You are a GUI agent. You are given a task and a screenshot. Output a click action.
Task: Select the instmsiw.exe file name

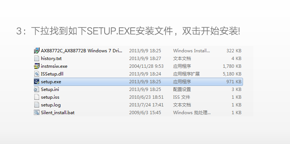click(54, 66)
